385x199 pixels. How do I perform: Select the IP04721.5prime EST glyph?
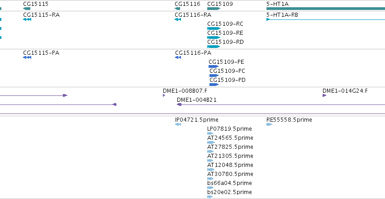(178, 124)
